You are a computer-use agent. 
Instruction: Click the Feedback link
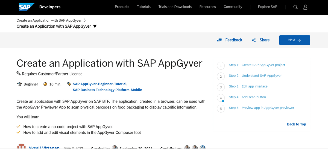click(x=234, y=40)
